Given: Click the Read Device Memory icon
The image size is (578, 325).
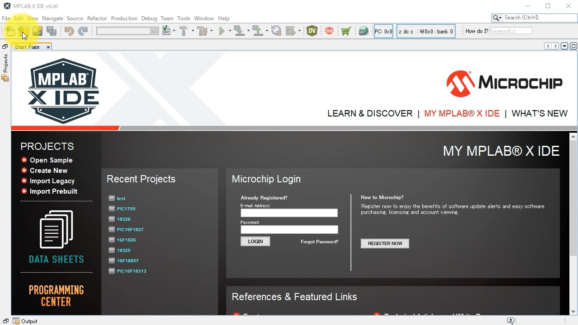Looking at the screenshot, I should click(x=258, y=31).
